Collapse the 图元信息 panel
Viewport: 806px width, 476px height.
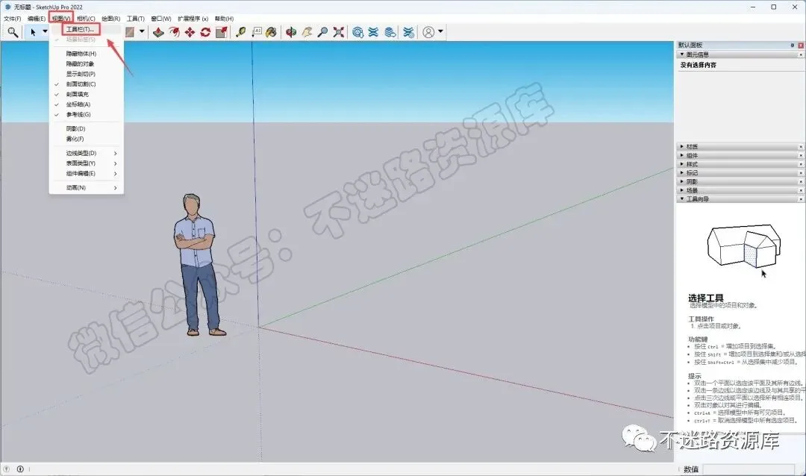[x=683, y=54]
